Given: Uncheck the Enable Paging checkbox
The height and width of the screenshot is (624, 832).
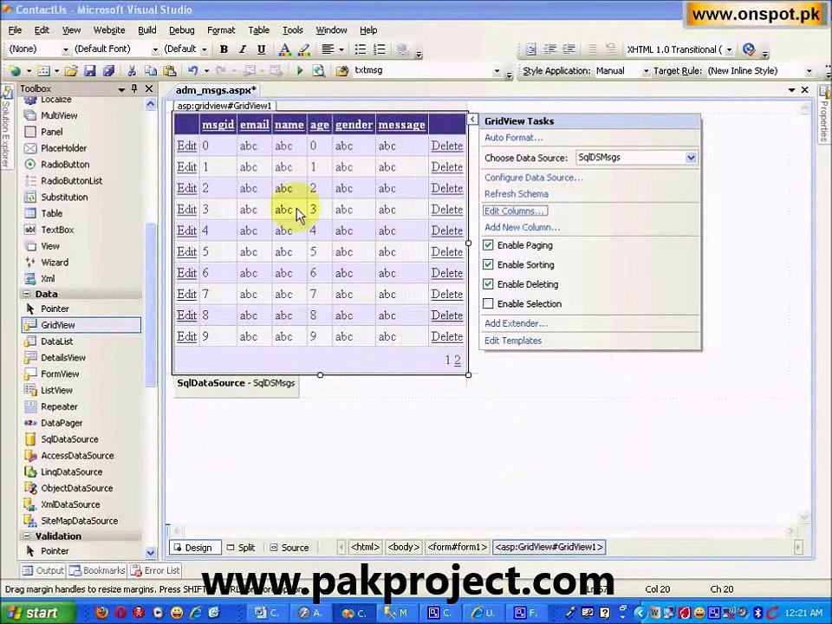Looking at the screenshot, I should 488,245.
